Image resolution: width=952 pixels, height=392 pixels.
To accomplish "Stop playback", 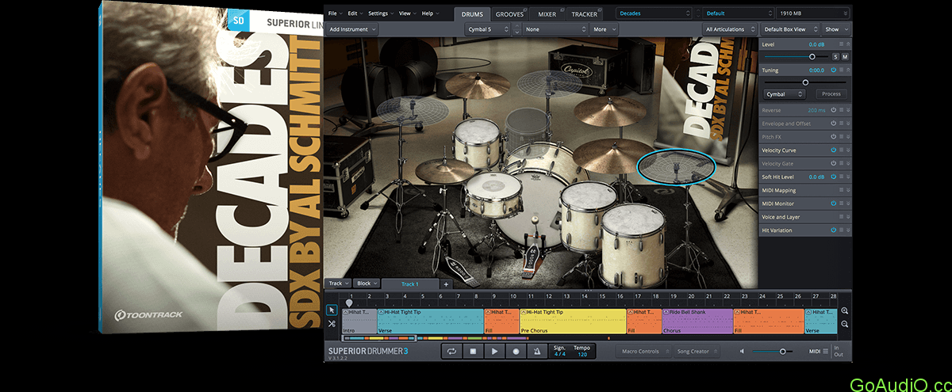I will (x=473, y=351).
